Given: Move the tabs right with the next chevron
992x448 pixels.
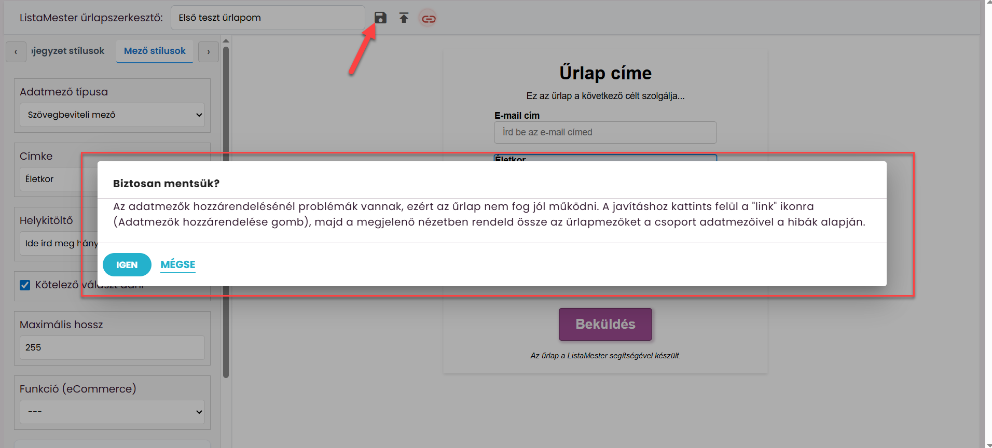Looking at the screenshot, I should tap(209, 52).
